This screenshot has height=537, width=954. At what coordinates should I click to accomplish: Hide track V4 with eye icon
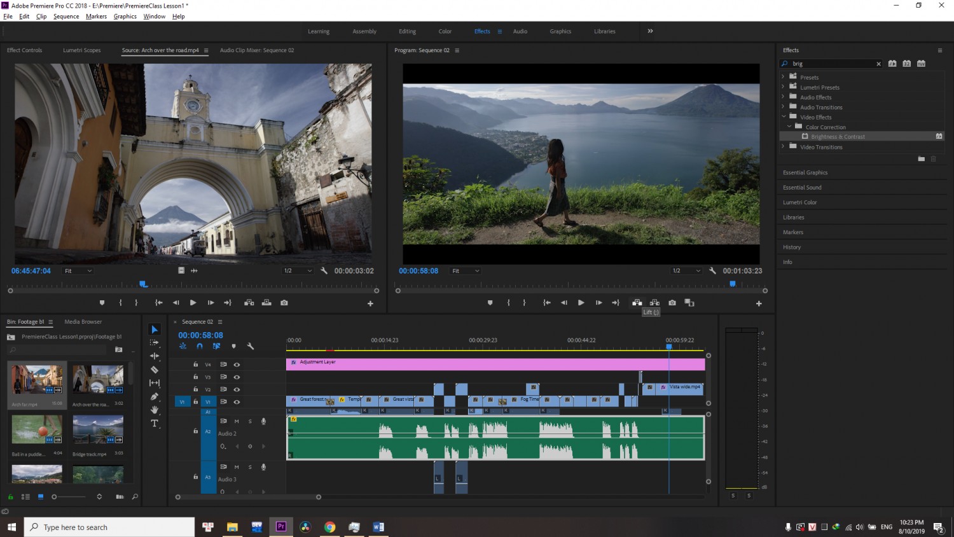237,365
